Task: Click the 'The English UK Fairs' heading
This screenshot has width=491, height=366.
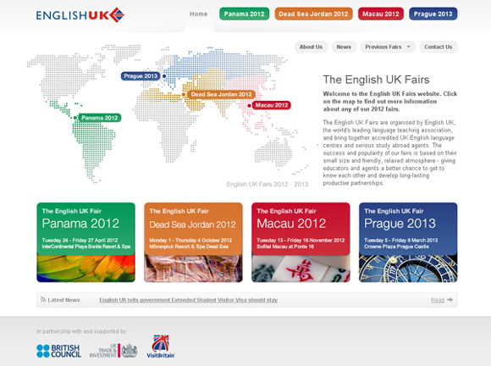Action: coord(376,80)
